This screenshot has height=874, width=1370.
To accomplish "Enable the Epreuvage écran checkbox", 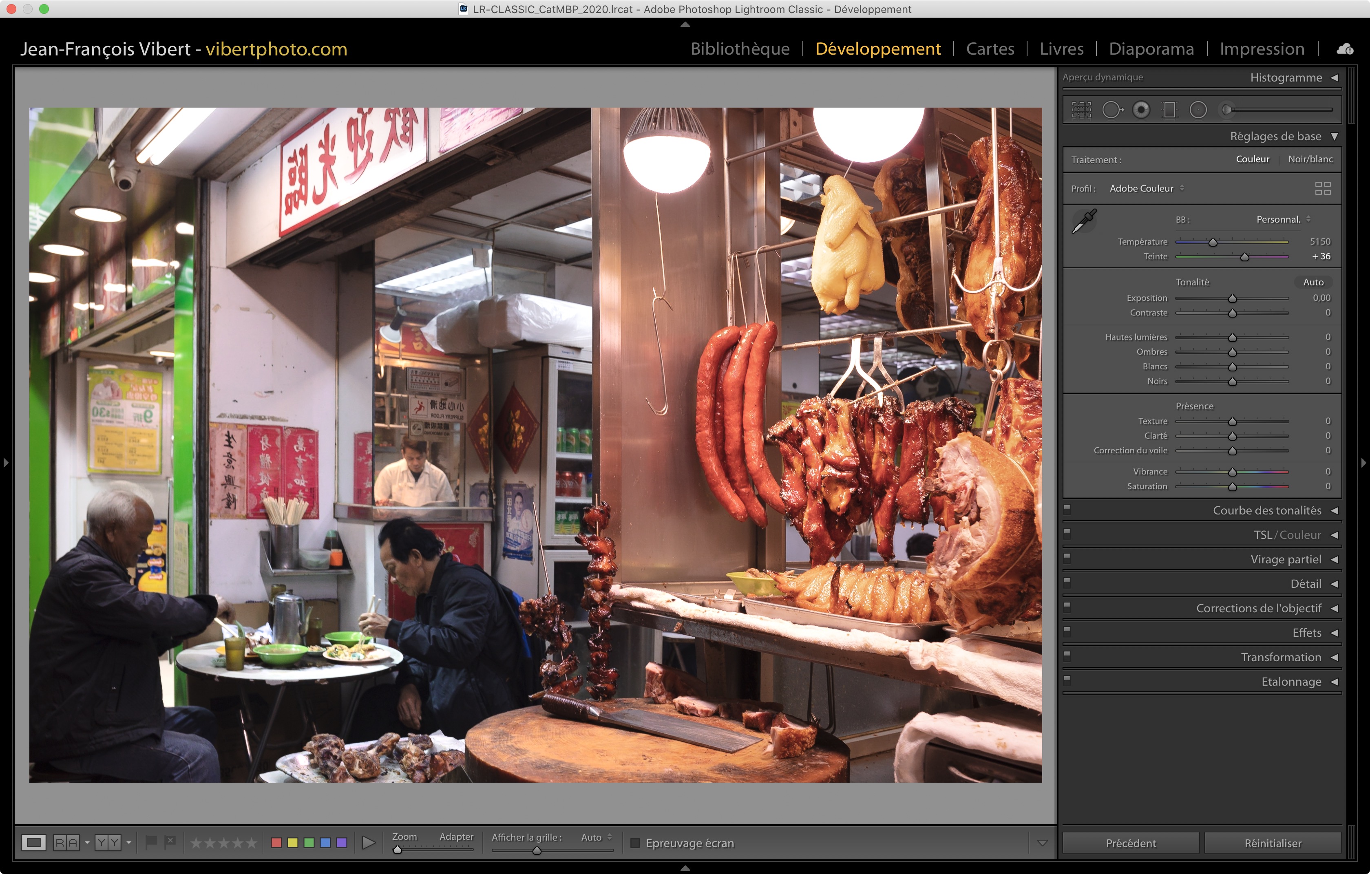I will click(x=635, y=843).
